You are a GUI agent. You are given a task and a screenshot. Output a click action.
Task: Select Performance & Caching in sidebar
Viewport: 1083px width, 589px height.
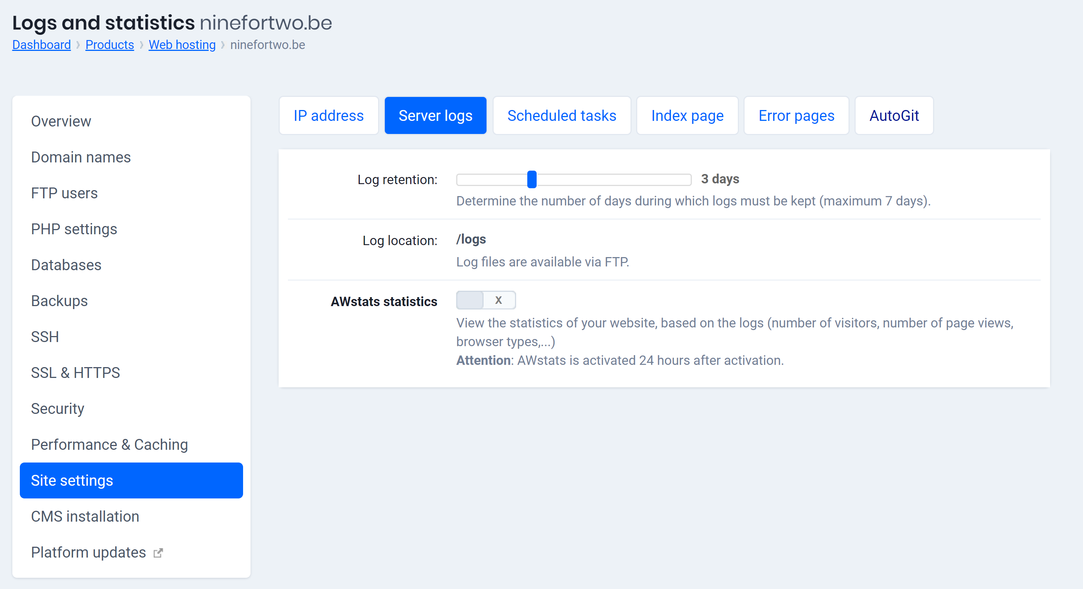point(131,445)
